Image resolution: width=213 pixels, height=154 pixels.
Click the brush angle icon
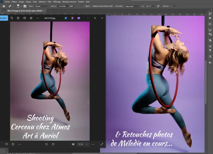[x=147, y=6]
